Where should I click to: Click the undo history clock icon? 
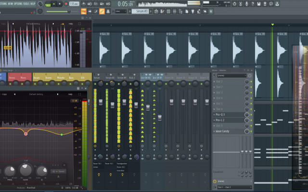[234, 4]
